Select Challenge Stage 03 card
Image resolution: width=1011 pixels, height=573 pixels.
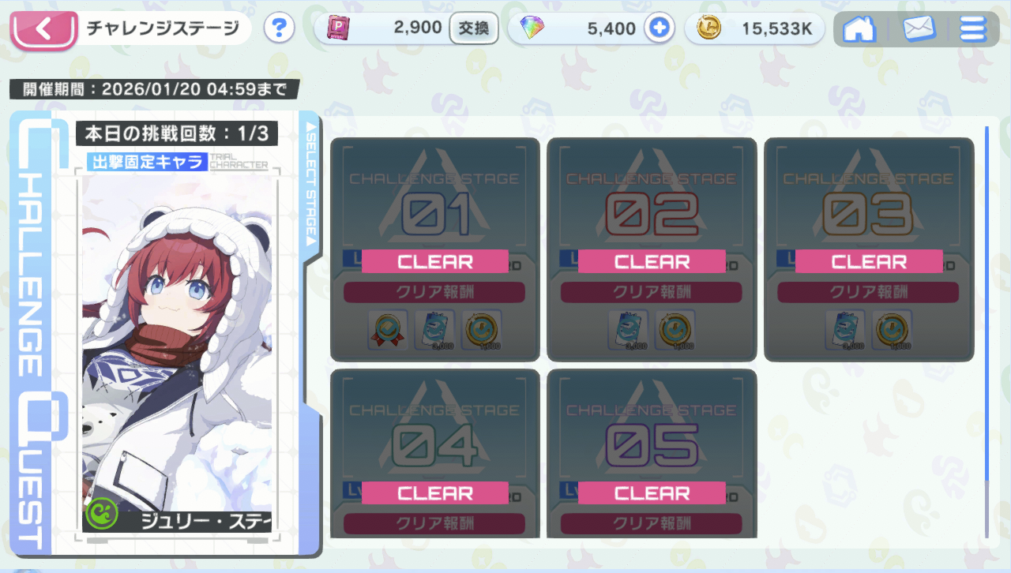[869, 249]
